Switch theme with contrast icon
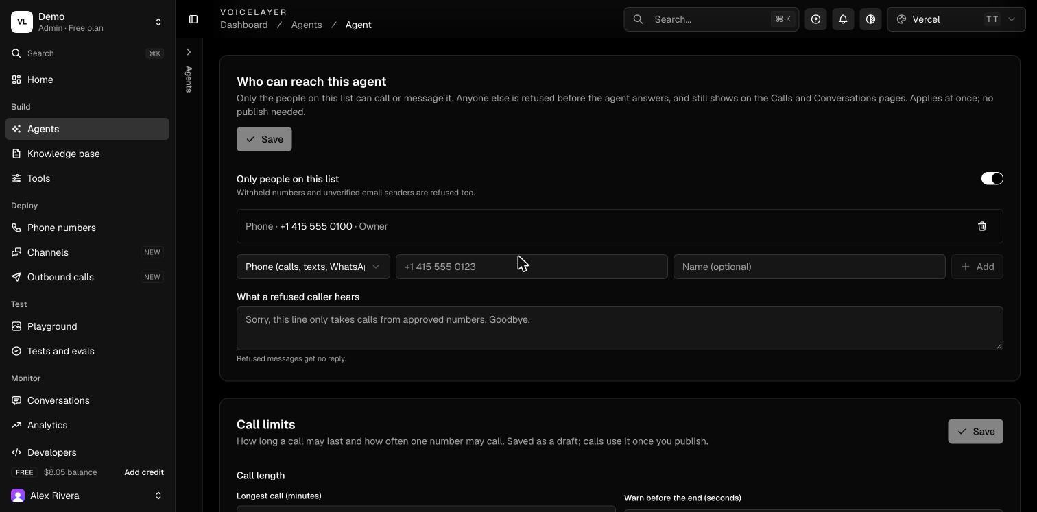Viewport: 1037px width, 512px height. point(870,19)
